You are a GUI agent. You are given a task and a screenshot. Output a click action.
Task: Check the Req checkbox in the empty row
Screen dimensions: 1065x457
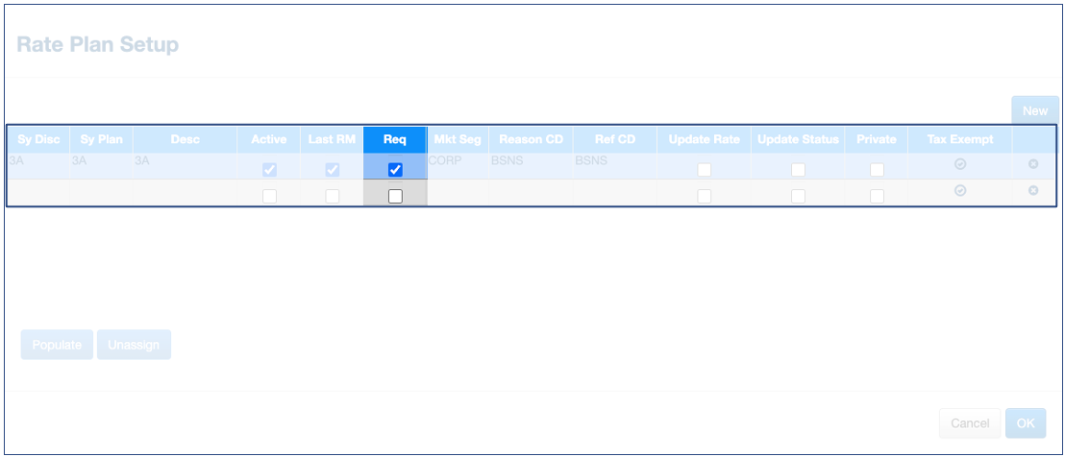[x=394, y=196]
